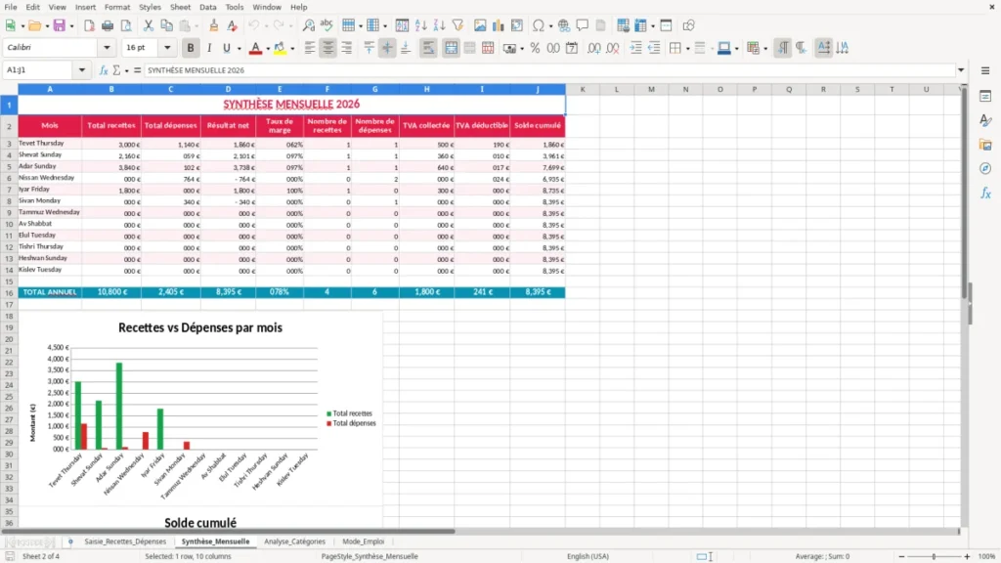Delete a decimal place
The height and width of the screenshot is (563, 1001).
[612, 48]
